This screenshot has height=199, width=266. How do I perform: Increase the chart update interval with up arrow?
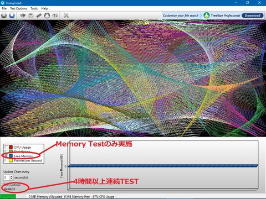(x=11, y=176)
